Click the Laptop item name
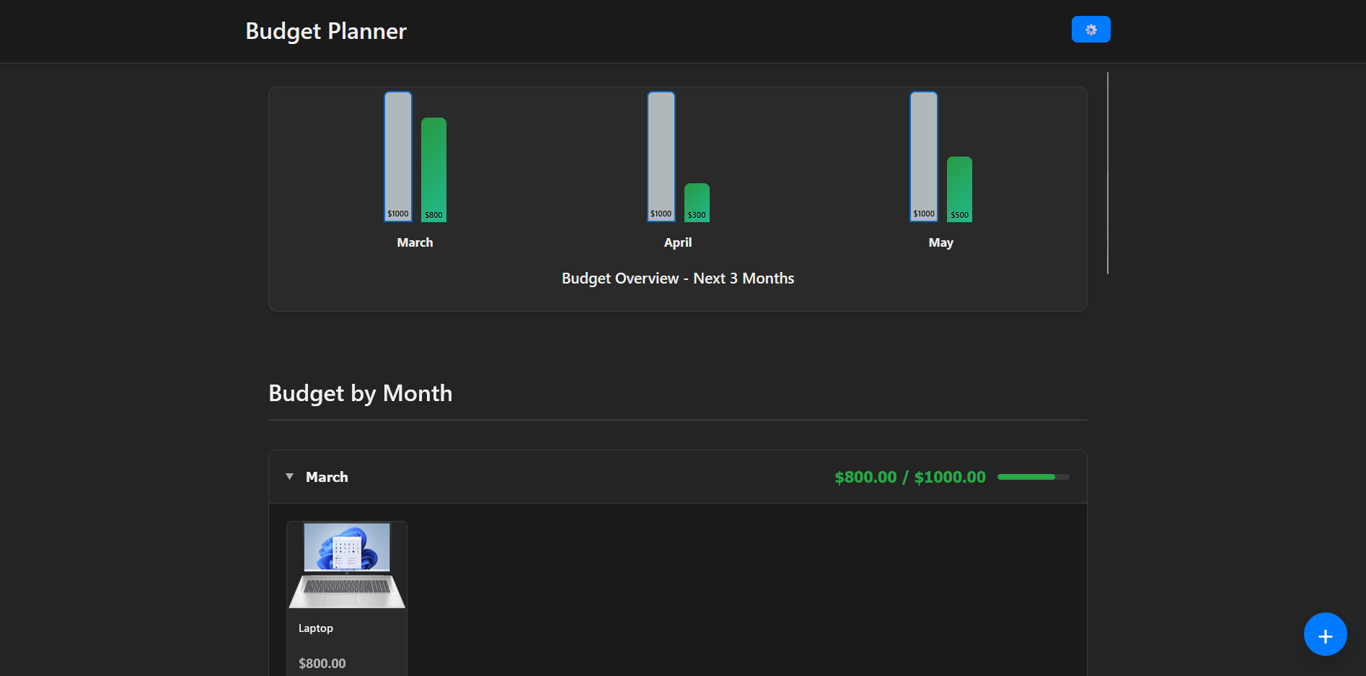The width and height of the screenshot is (1366, 676). click(x=316, y=628)
